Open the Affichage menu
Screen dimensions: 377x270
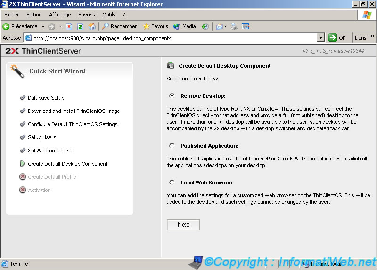click(60, 15)
